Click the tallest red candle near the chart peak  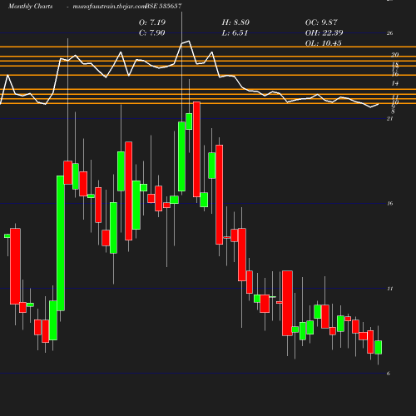click(x=196, y=149)
